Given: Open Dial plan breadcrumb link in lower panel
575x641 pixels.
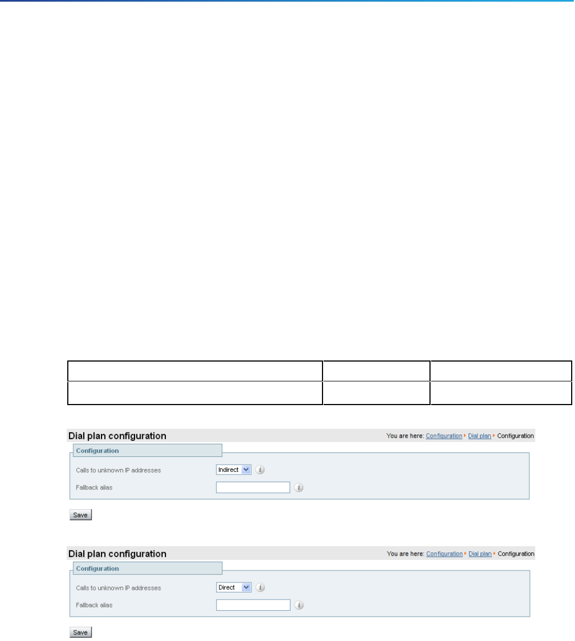Looking at the screenshot, I should coord(480,553).
